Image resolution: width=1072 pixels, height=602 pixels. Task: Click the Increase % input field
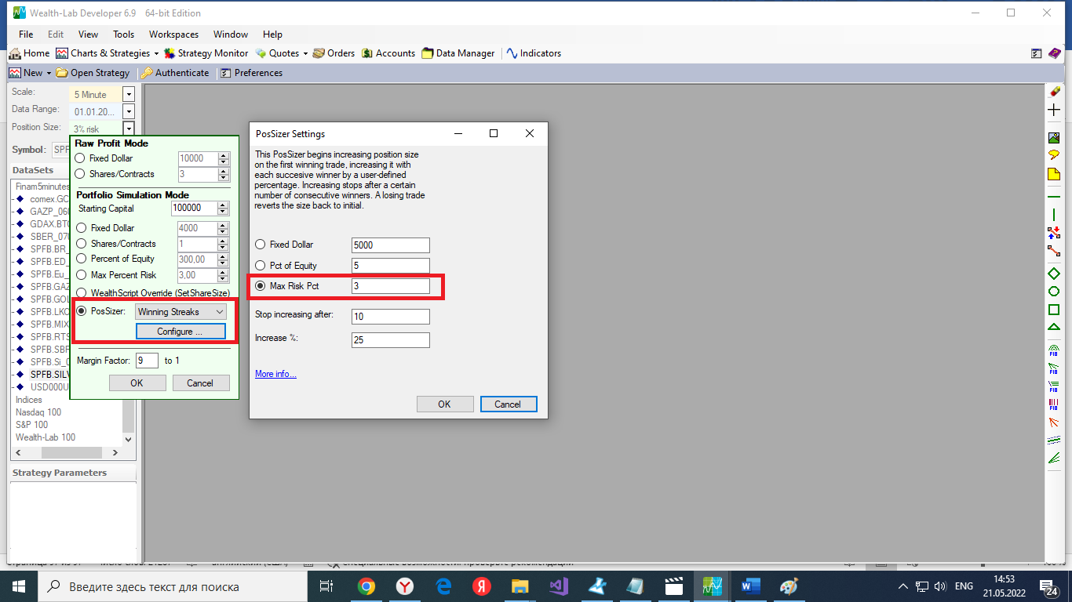[x=391, y=340]
